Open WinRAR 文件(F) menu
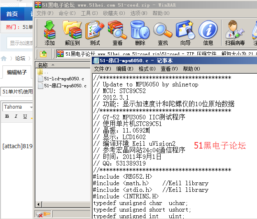Image resolution: width=257 pixels, height=219 pixels. 45,13
